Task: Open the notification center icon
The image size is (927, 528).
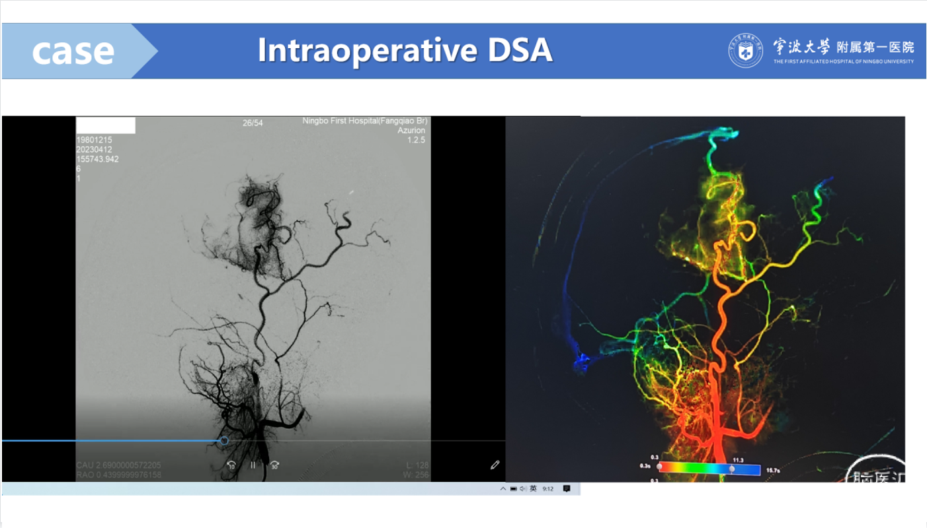Action: [x=567, y=489]
